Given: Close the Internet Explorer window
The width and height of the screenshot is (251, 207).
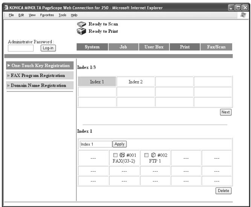Looking at the screenshot, I should (245, 8).
